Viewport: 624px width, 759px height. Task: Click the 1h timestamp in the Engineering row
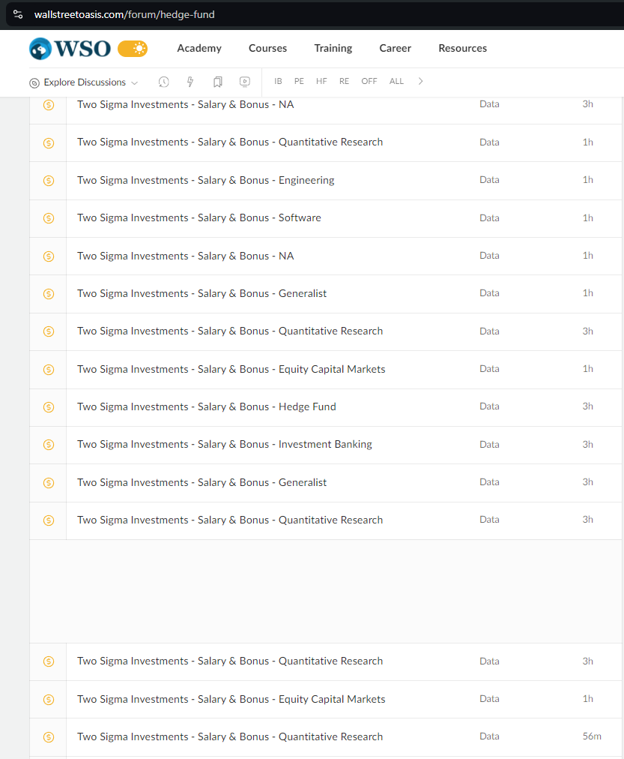(x=588, y=179)
